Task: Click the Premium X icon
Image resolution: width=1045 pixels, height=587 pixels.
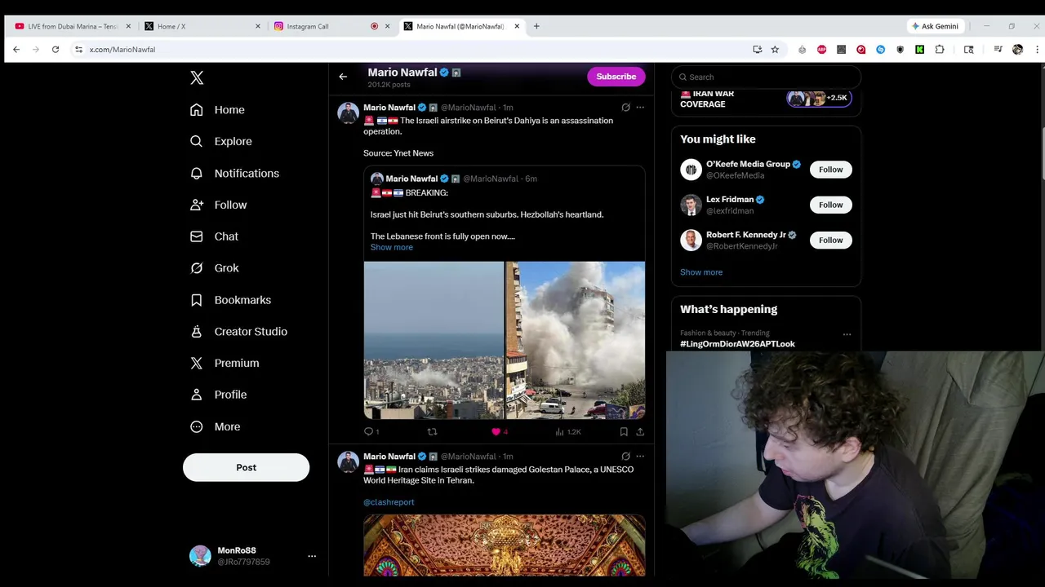Action: (196, 363)
